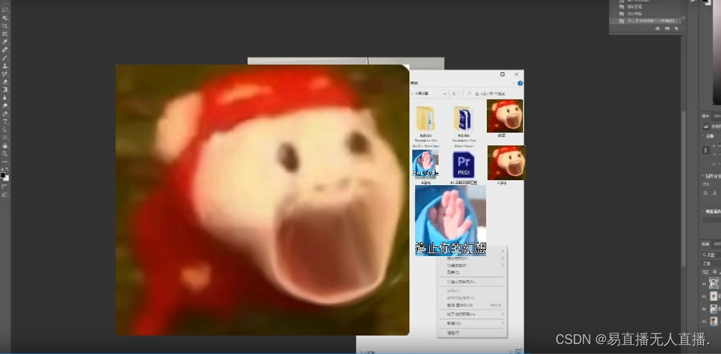The width and height of the screenshot is (721, 354).
Task: Toggle visibility of the third layer
Action: 704,309
